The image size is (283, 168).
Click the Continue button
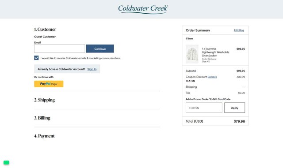100,49
